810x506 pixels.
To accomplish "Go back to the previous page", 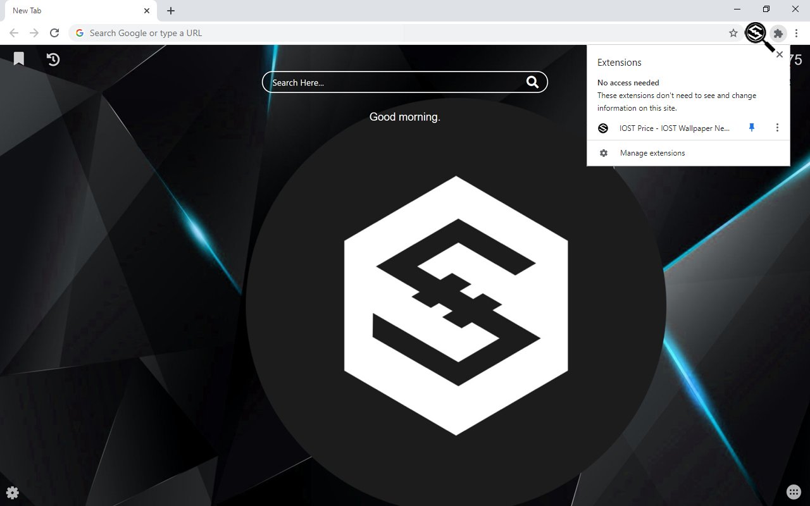I will pos(14,33).
